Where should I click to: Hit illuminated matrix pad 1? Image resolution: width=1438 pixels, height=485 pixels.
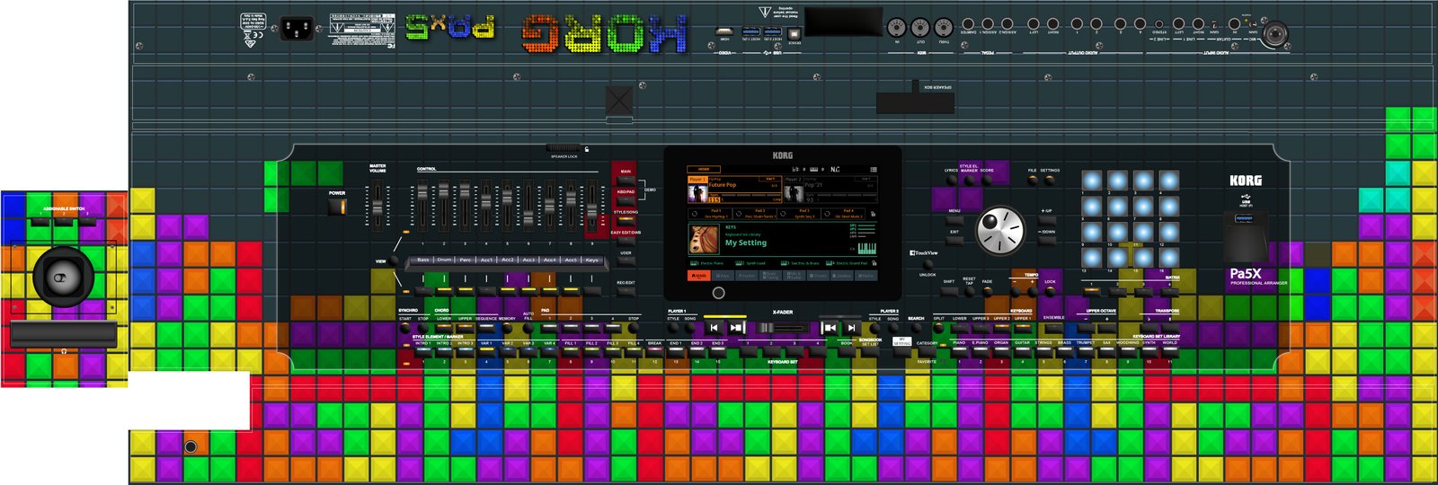pos(1091,181)
